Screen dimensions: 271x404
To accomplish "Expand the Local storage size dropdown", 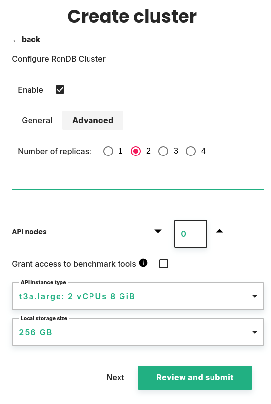I will click(x=138, y=332).
